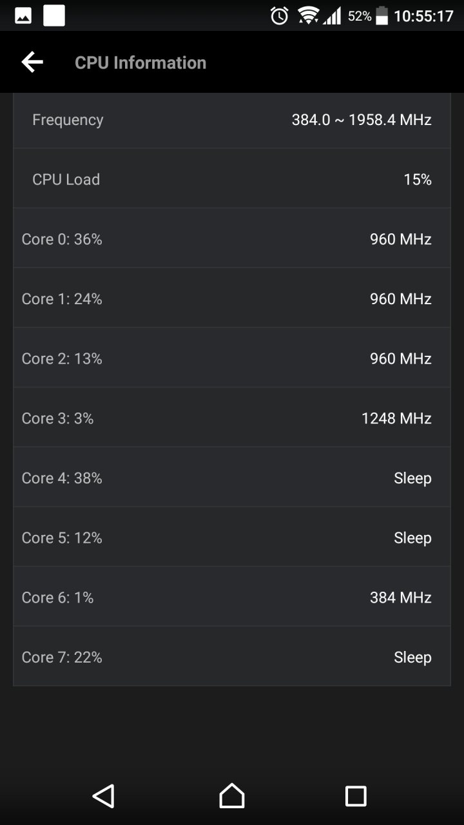Tap the Core 1: 24% entry
The image size is (464, 825).
(x=232, y=299)
